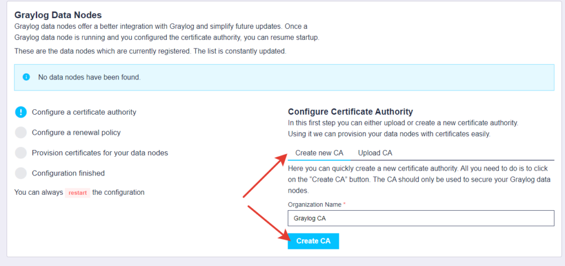The width and height of the screenshot is (565, 266).
Task: Click the Create new CA description paragraph
Action: click(x=418, y=179)
